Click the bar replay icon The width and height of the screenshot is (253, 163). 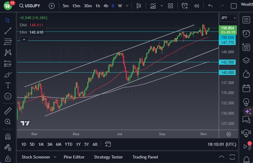197,6
